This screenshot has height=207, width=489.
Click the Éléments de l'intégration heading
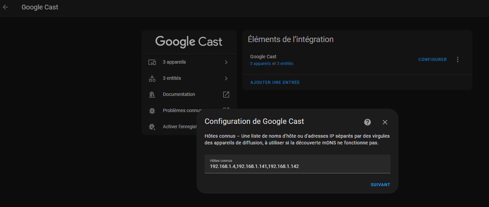pyautogui.click(x=291, y=39)
